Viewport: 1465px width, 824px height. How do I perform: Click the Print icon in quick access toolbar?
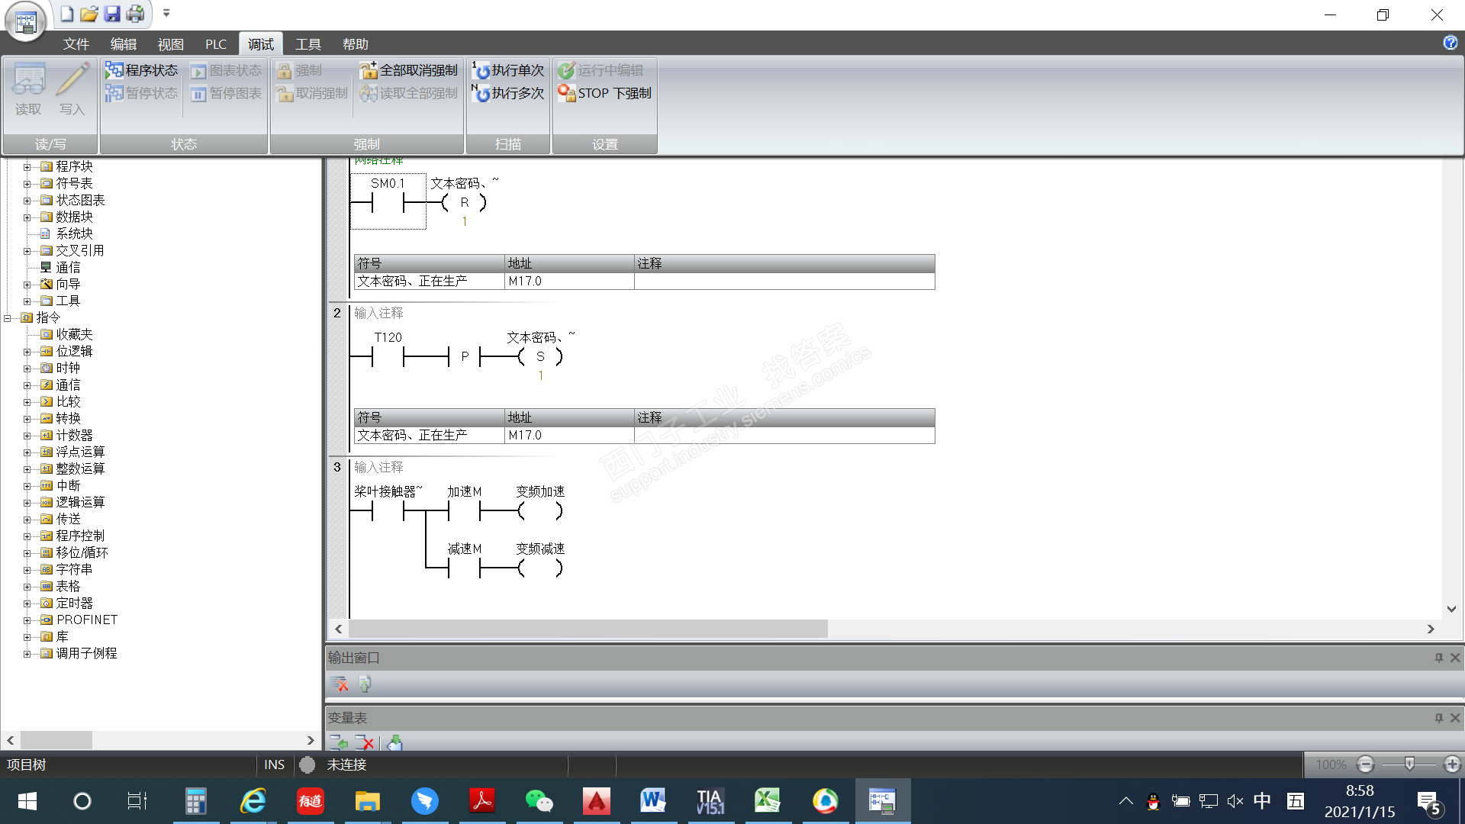click(135, 14)
